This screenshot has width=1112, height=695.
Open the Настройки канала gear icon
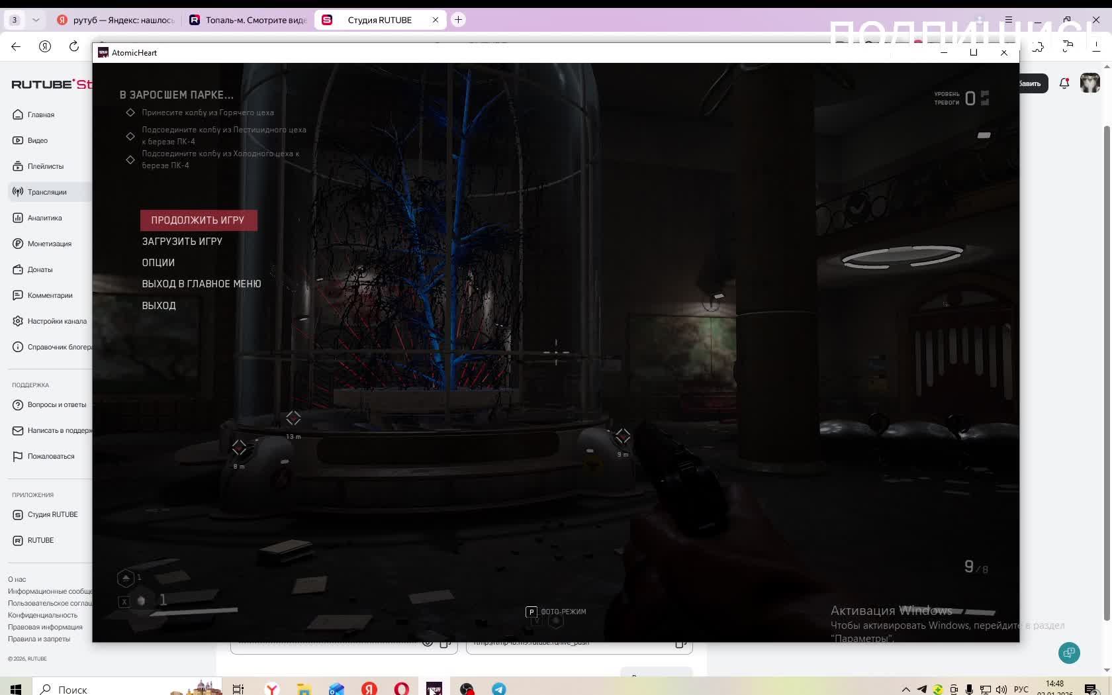pos(18,321)
